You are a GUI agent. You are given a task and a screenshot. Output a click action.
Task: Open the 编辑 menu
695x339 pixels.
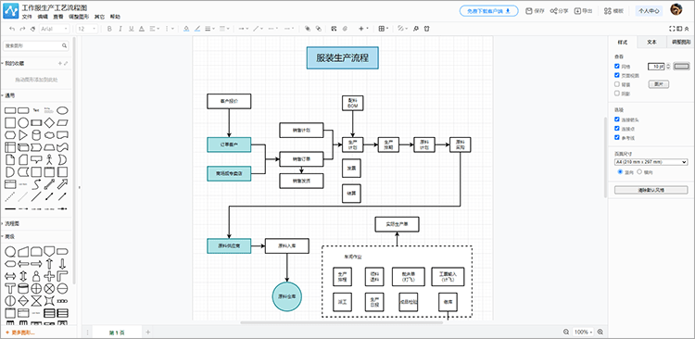43,17
